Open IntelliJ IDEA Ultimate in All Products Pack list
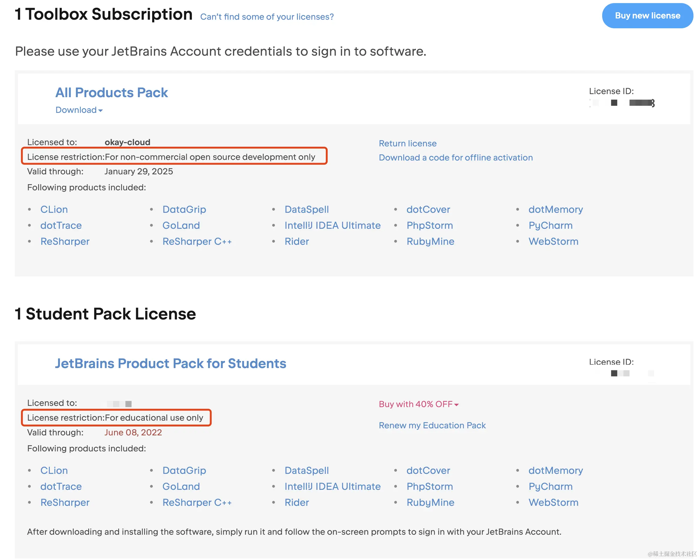 point(332,225)
